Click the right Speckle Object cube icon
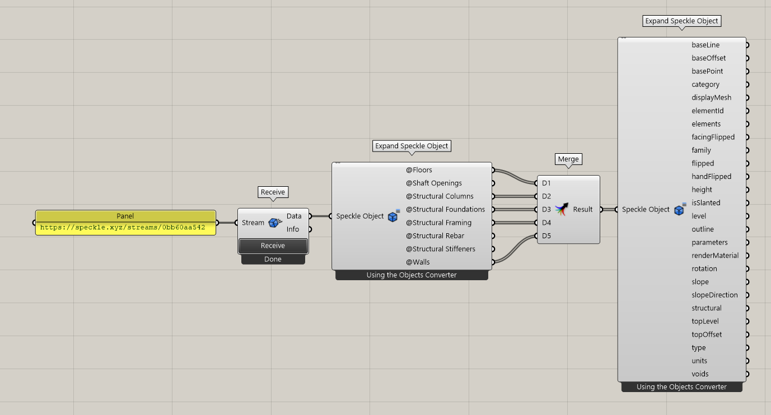 coord(680,210)
